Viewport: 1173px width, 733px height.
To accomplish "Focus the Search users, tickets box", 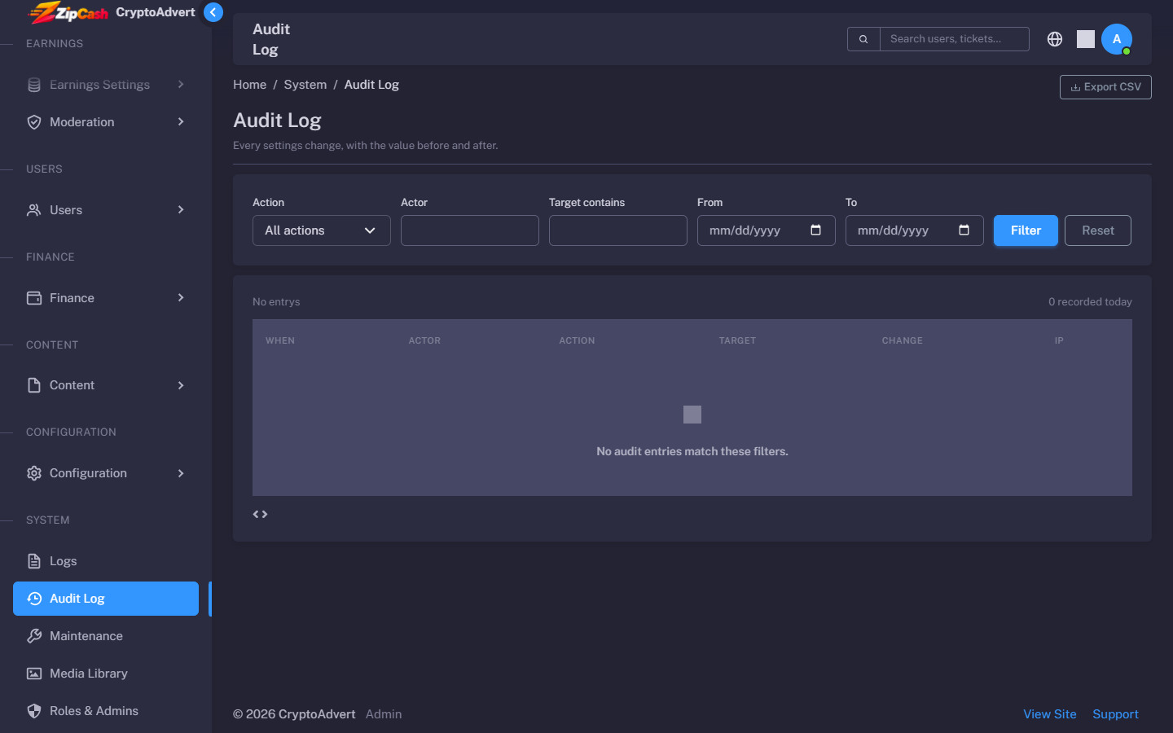I will pos(955,39).
